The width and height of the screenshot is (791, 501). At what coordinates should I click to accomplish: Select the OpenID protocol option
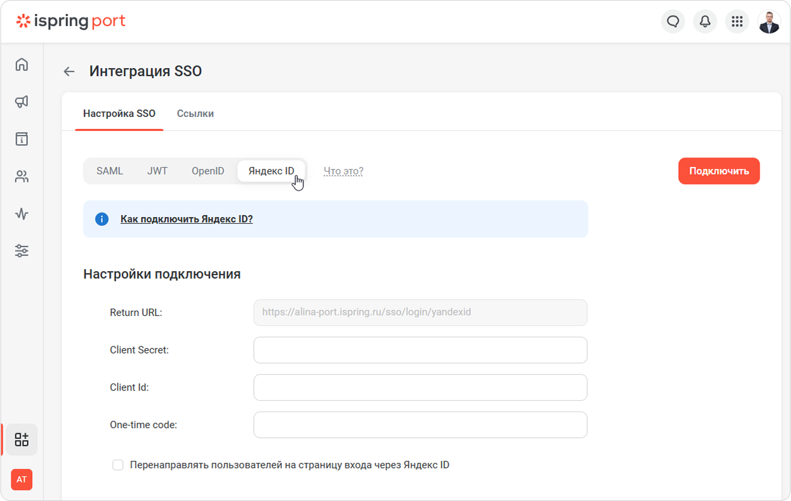click(208, 171)
